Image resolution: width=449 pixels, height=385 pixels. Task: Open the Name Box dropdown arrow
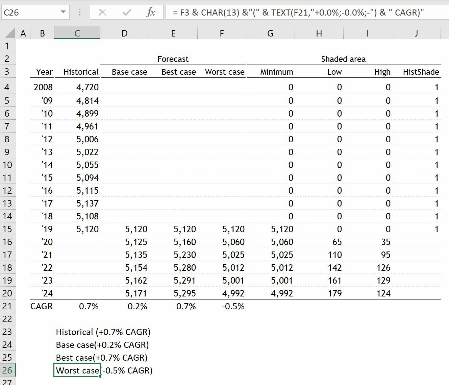point(63,12)
